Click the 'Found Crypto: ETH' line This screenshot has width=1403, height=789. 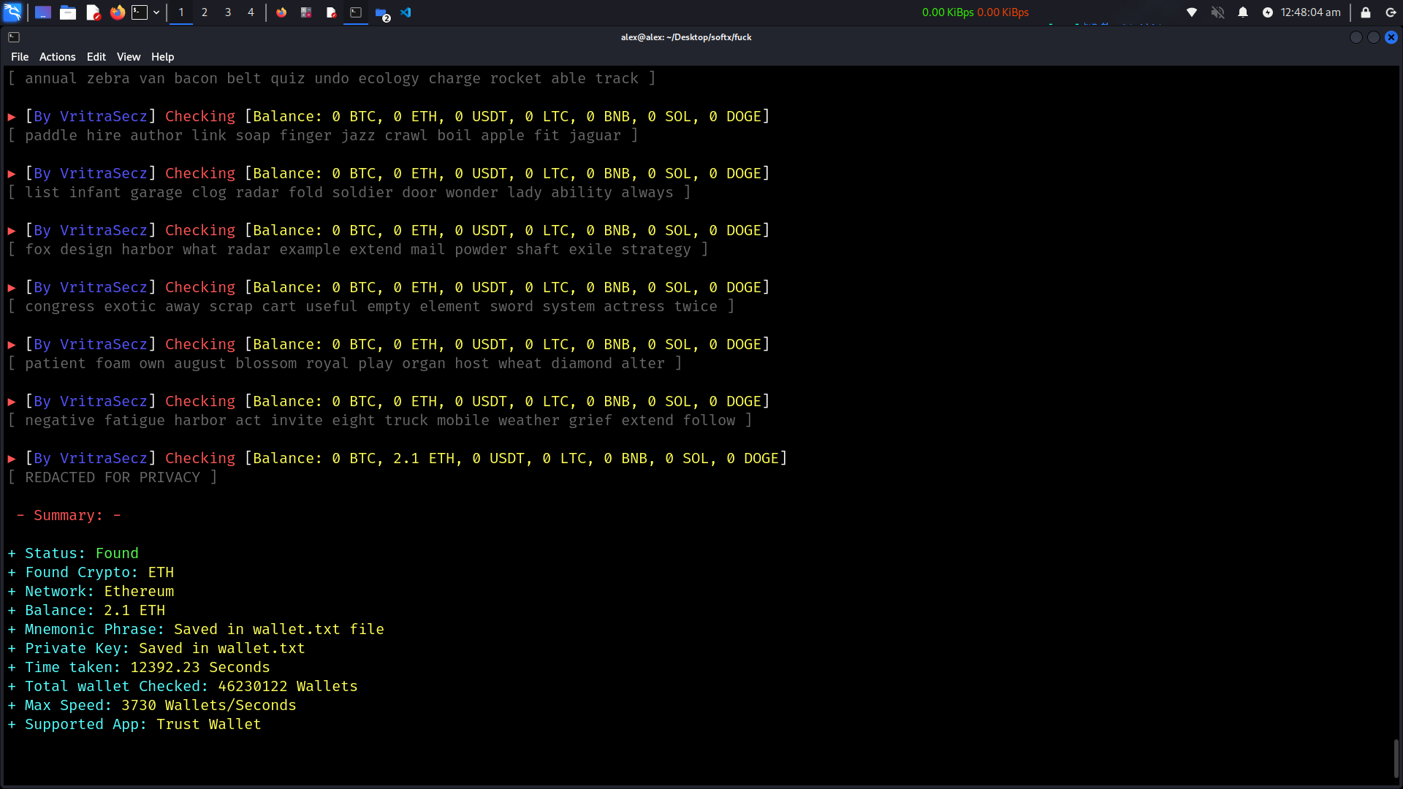tap(91, 573)
